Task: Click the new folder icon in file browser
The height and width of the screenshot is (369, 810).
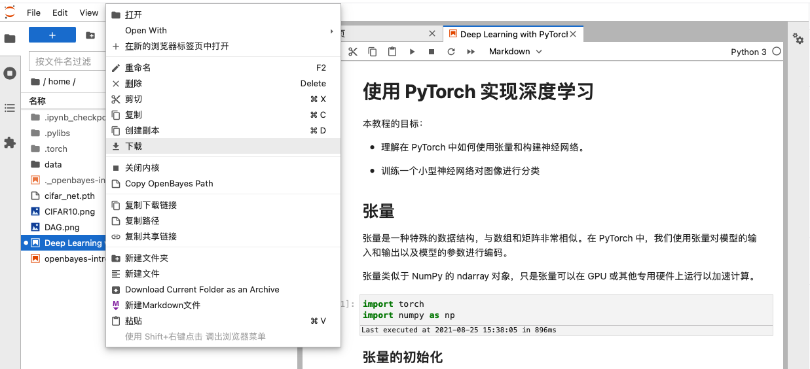Action: 90,35
